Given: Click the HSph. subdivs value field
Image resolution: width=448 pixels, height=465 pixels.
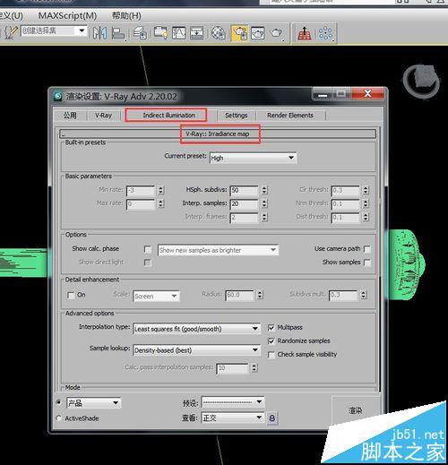Looking at the screenshot, I should pyautogui.click(x=244, y=190).
